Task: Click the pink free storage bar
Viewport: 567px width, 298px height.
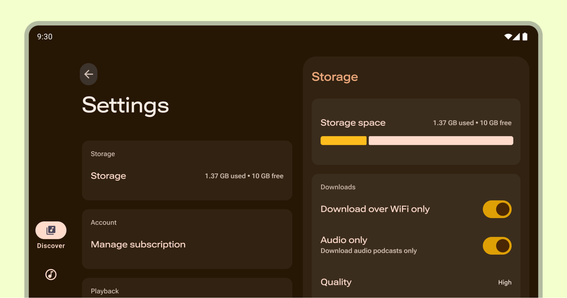Action: pyautogui.click(x=440, y=141)
